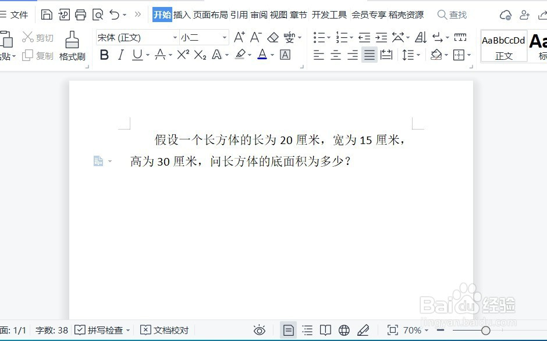
Task: Select the web layout view icon
Action: click(x=344, y=329)
